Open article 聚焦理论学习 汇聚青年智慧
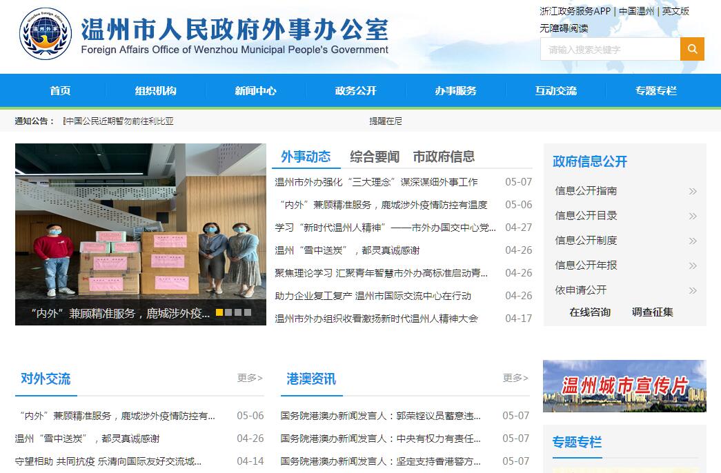Image resolution: width=721 pixels, height=473 pixels. tap(381, 273)
